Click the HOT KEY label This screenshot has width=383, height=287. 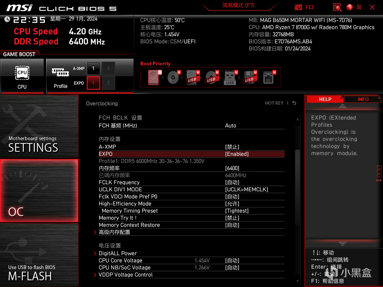[x=274, y=103]
